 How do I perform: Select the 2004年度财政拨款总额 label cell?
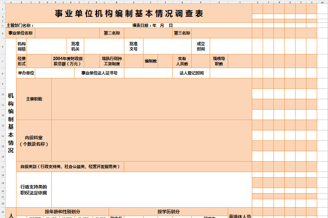coord(68,61)
